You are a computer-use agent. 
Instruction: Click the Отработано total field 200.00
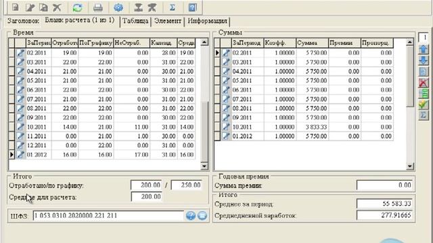146,185
